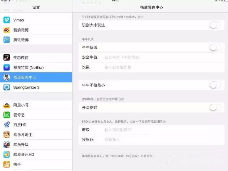
Task: Open the 变态微商 app icon
Action: point(7,58)
